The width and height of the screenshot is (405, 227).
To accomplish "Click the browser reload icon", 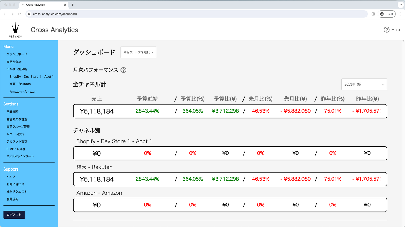I will tap(20, 14).
